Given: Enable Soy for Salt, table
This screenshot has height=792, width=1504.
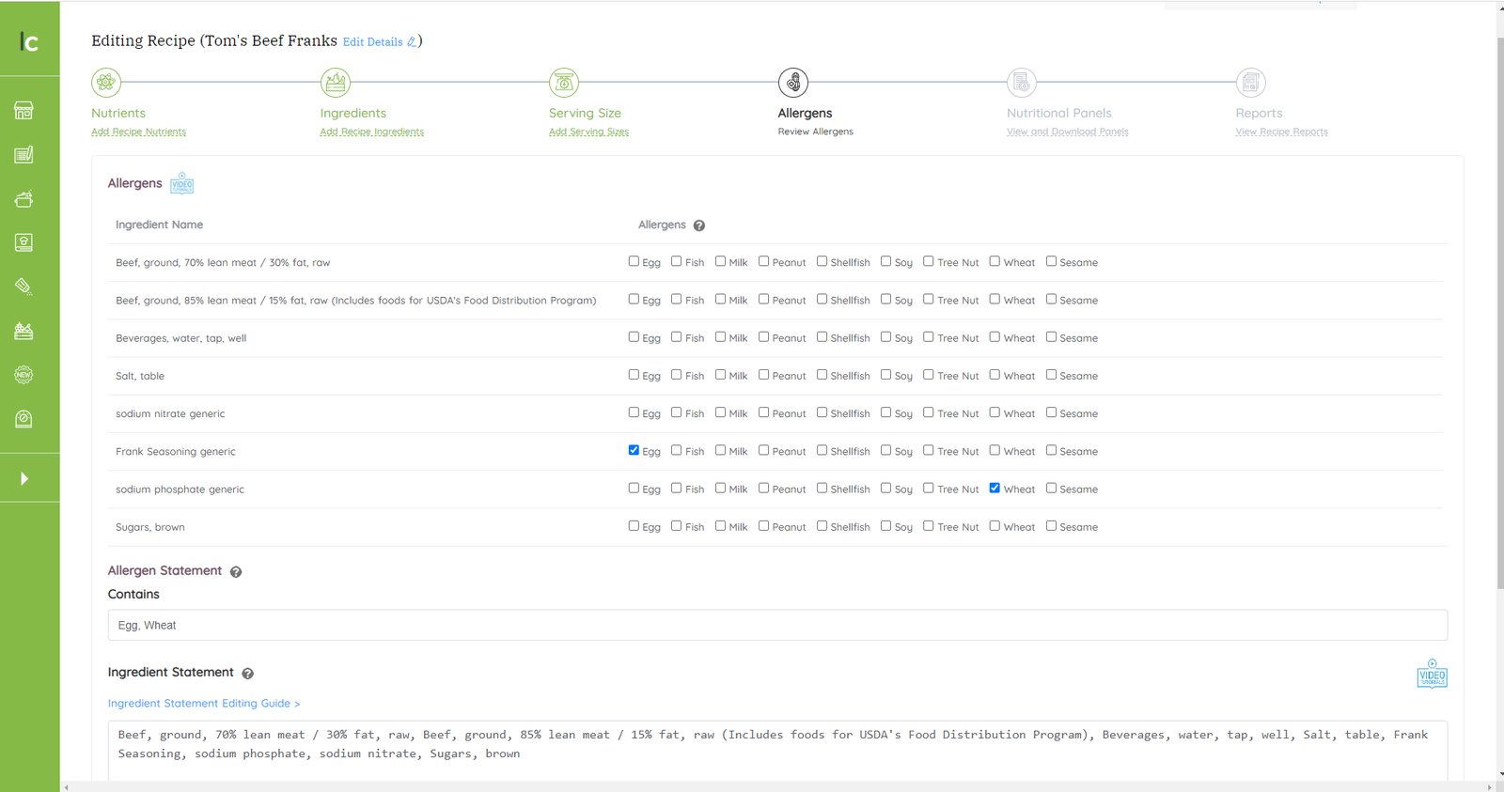Looking at the screenshot, I should [885, 375].
